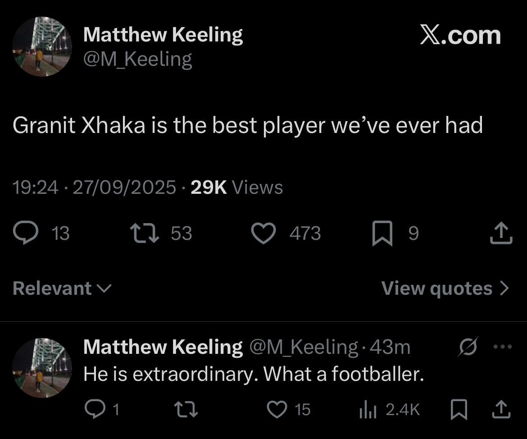View analytics for the reply with 2.4K
Screen dimensions: 527x439
(x=367, y=409)
